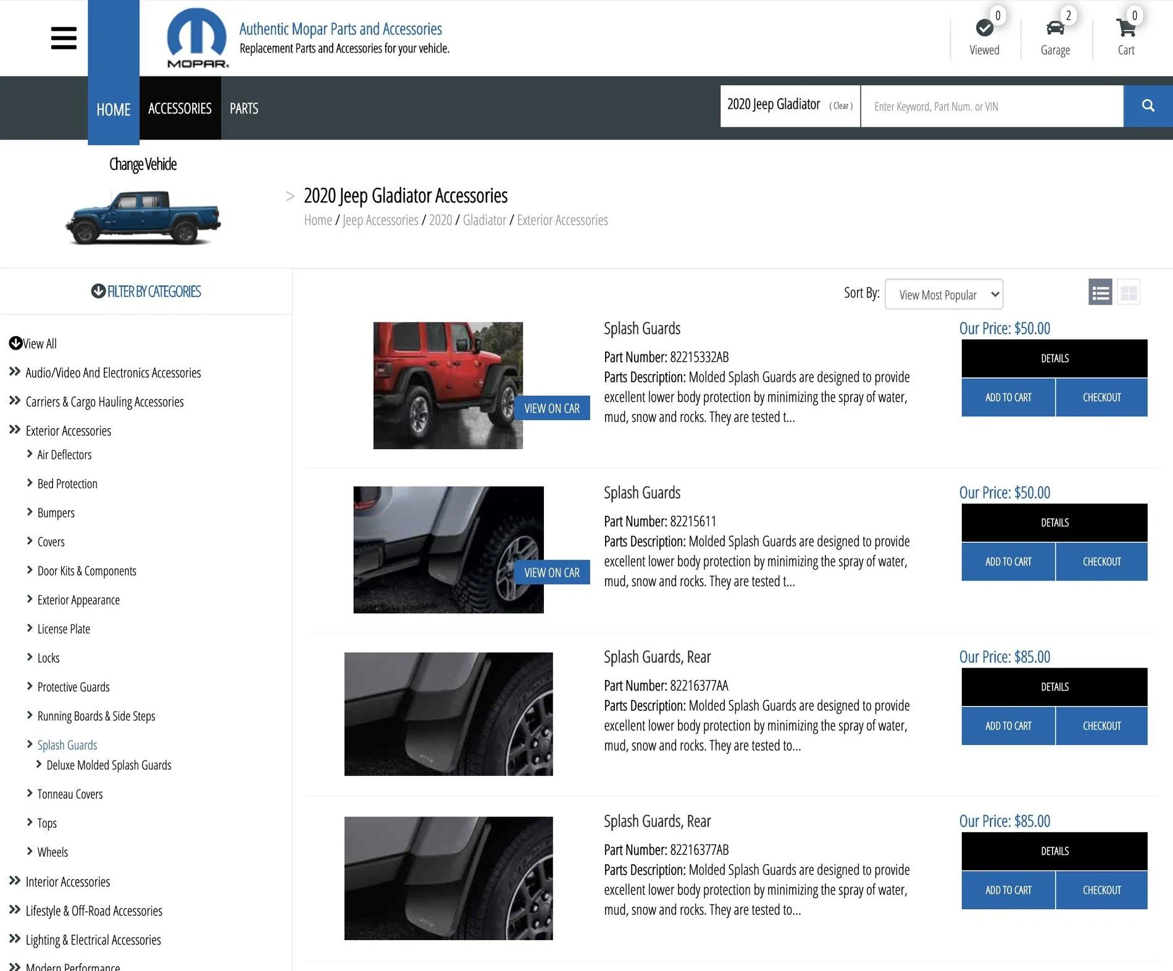Screen dimensions: 1173x971
Task: Open the Exterior Accessories breadcrumb link
Action: coord(562,220)
